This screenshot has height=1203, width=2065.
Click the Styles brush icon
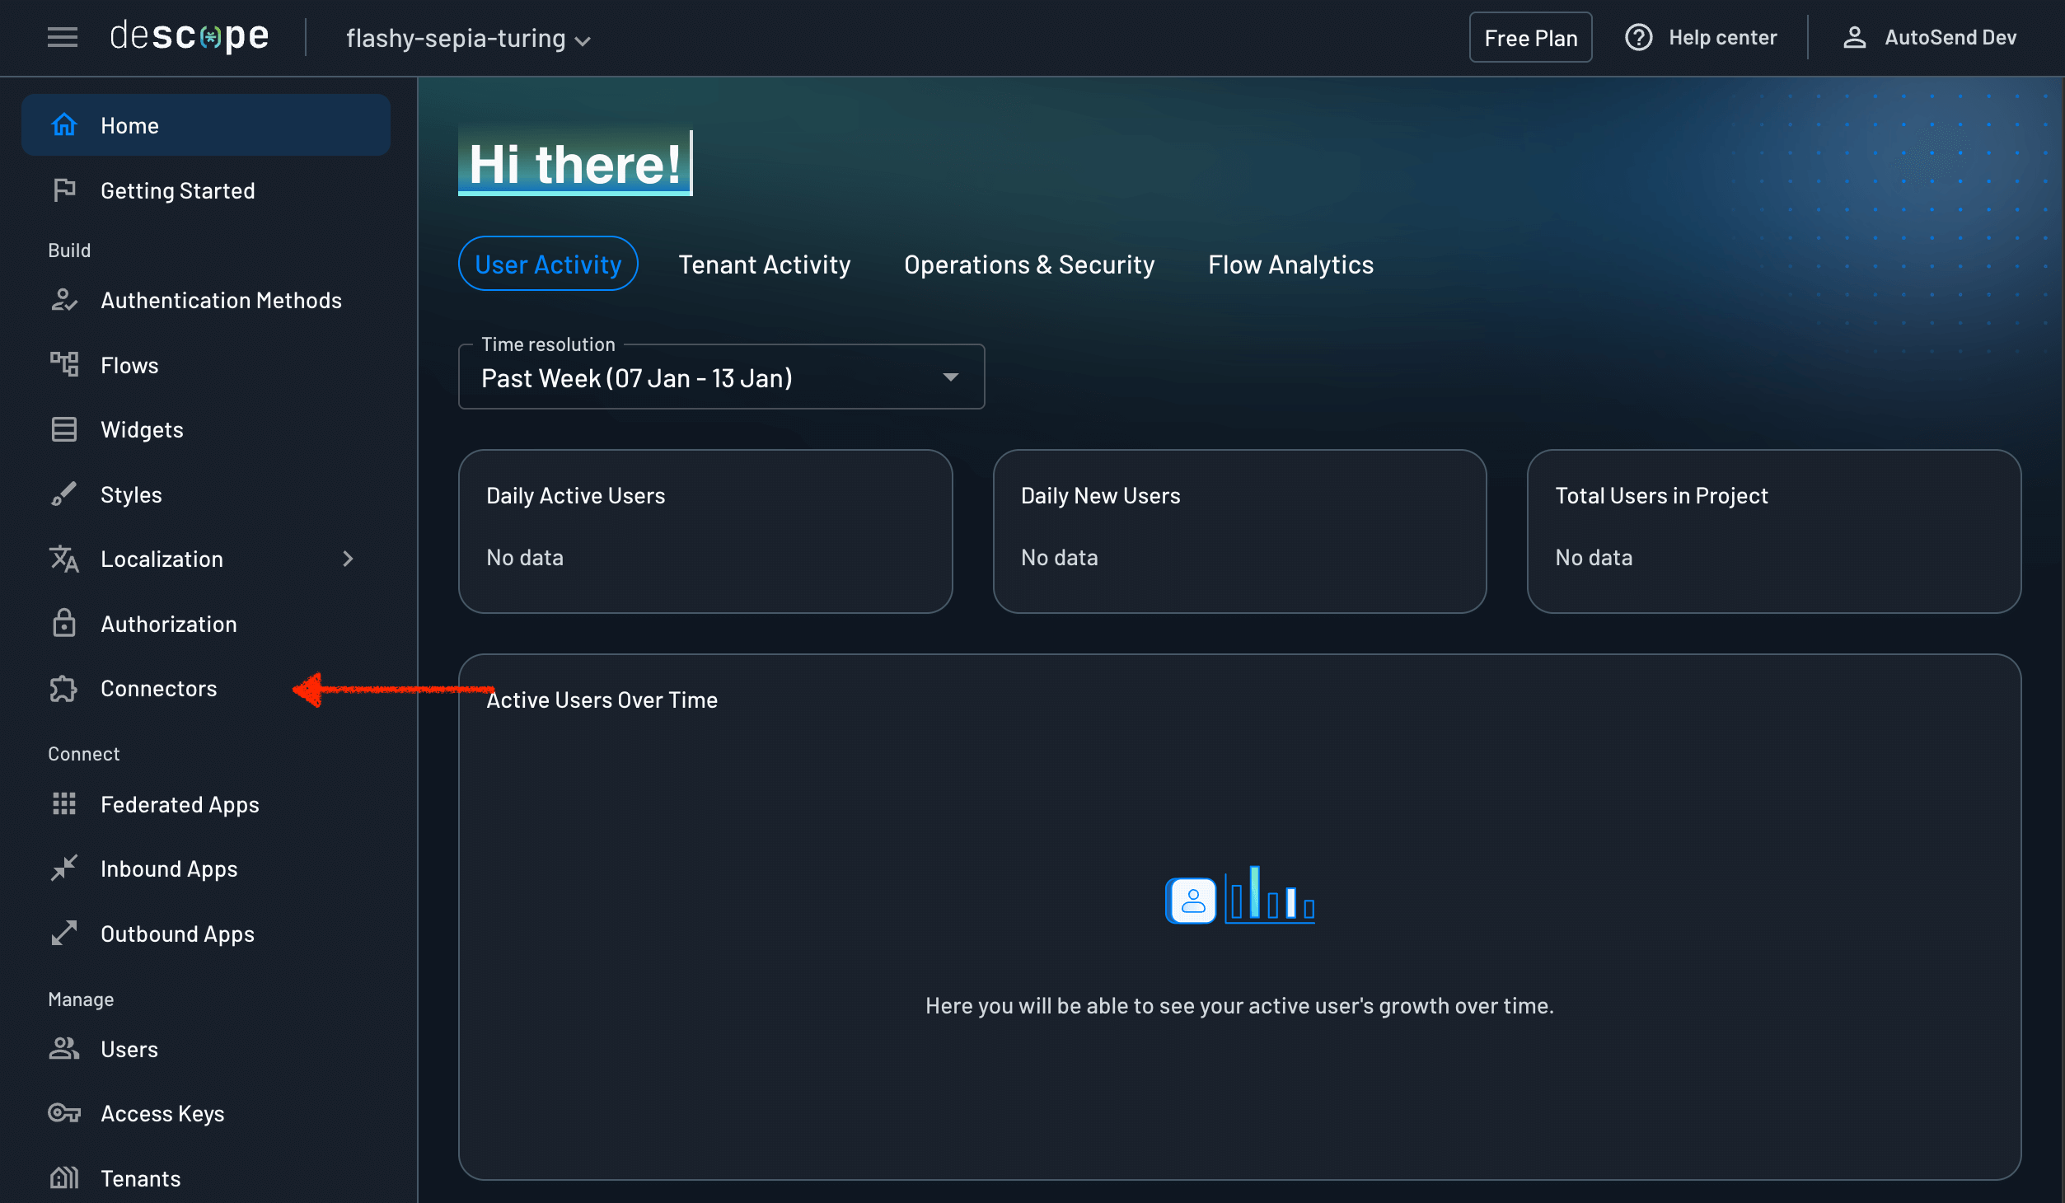64,494
